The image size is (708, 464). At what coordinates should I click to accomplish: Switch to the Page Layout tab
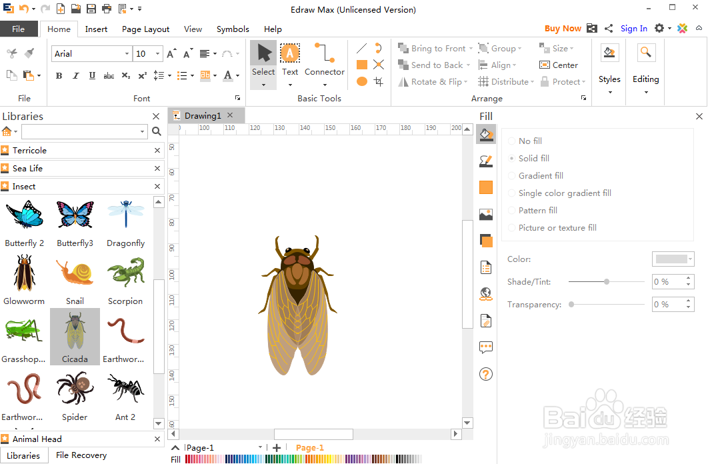(x=145, y=29)
